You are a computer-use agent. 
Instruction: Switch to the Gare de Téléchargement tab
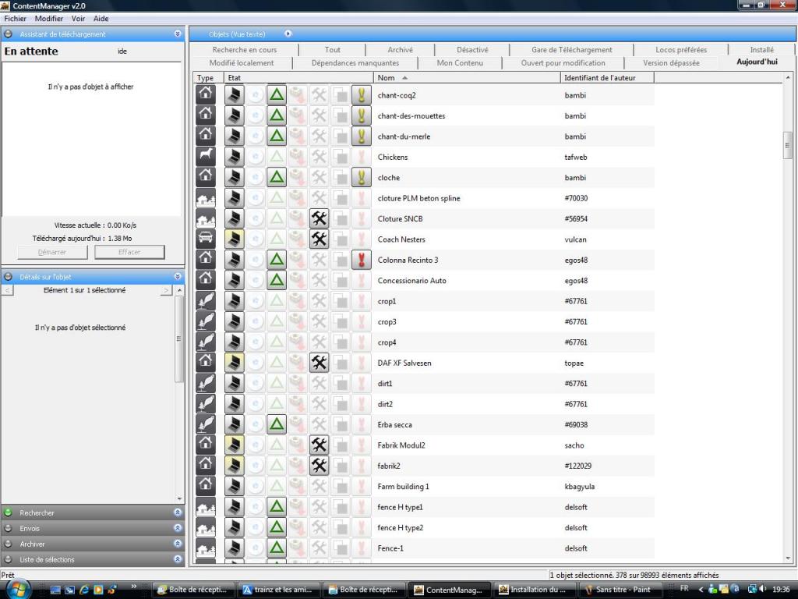(571, 49)
